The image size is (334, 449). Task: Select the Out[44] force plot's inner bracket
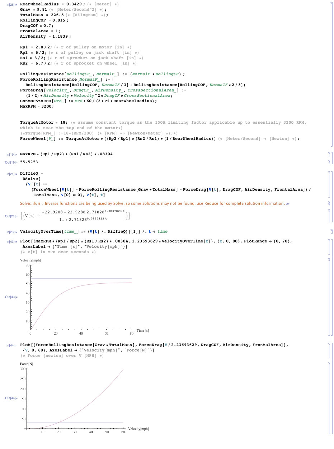[x=329, y=397]
